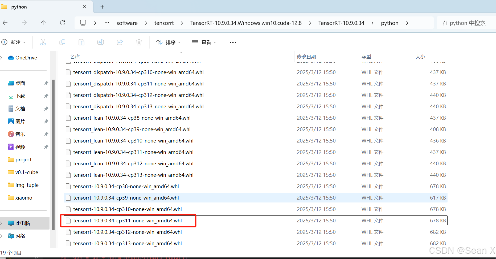The width and height of the screenshot is (496, 259).
Task: Sort by 类型 column header
Action: tap(386, 57)
